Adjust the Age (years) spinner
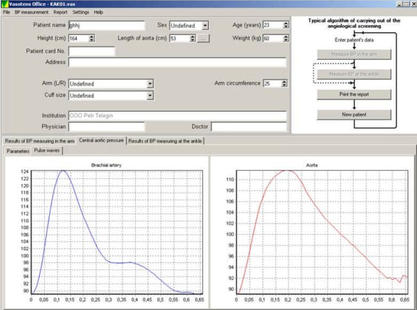The image size is (417, 310). (x=286, y=25)
